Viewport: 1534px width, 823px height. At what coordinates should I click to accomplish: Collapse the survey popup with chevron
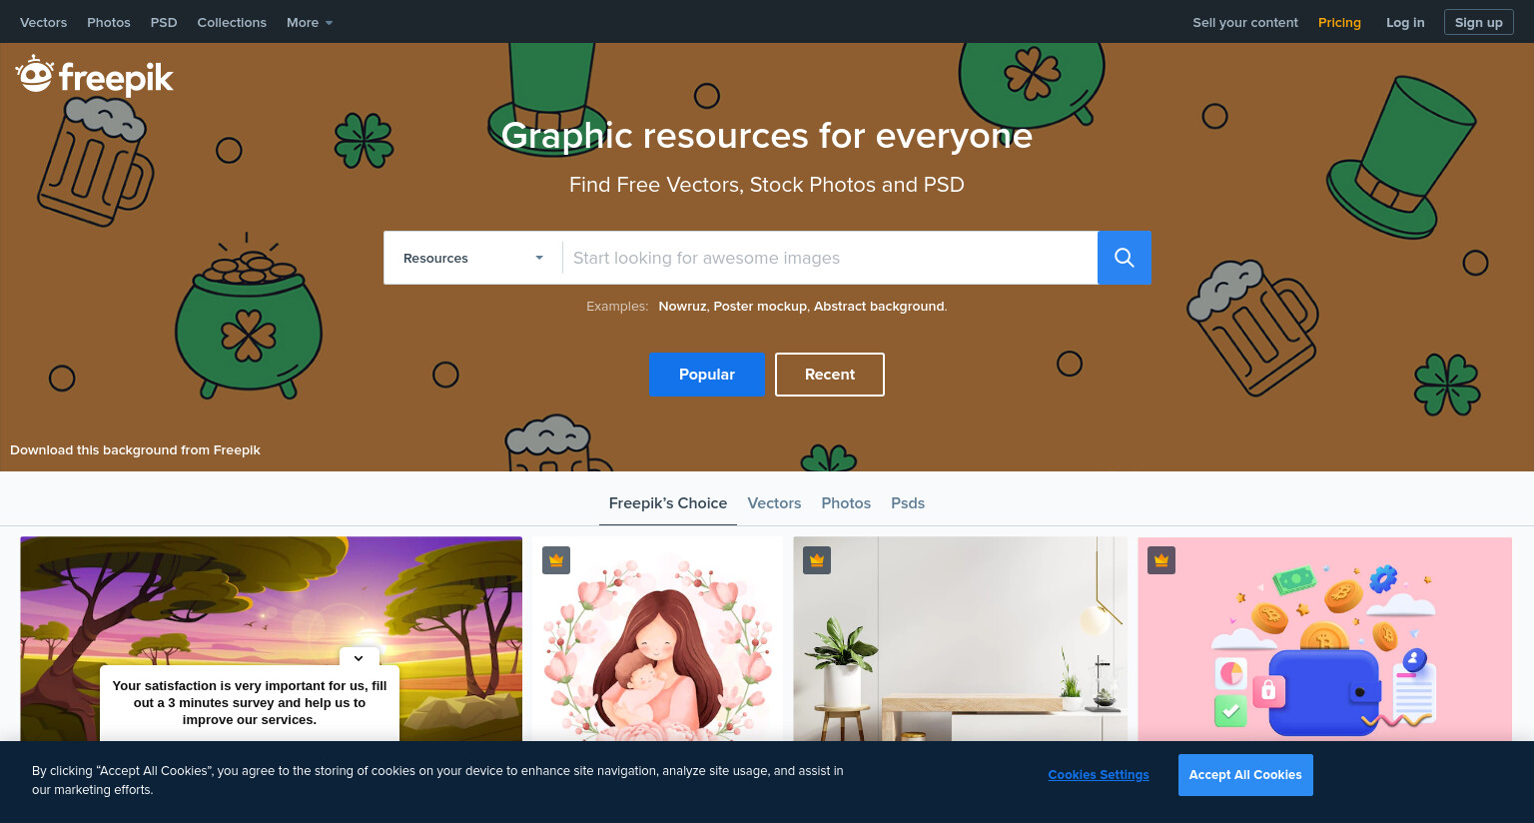click(x=359, y=657)
